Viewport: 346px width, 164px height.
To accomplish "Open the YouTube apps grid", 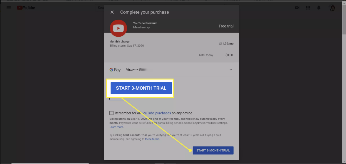I will click(308, 8).
